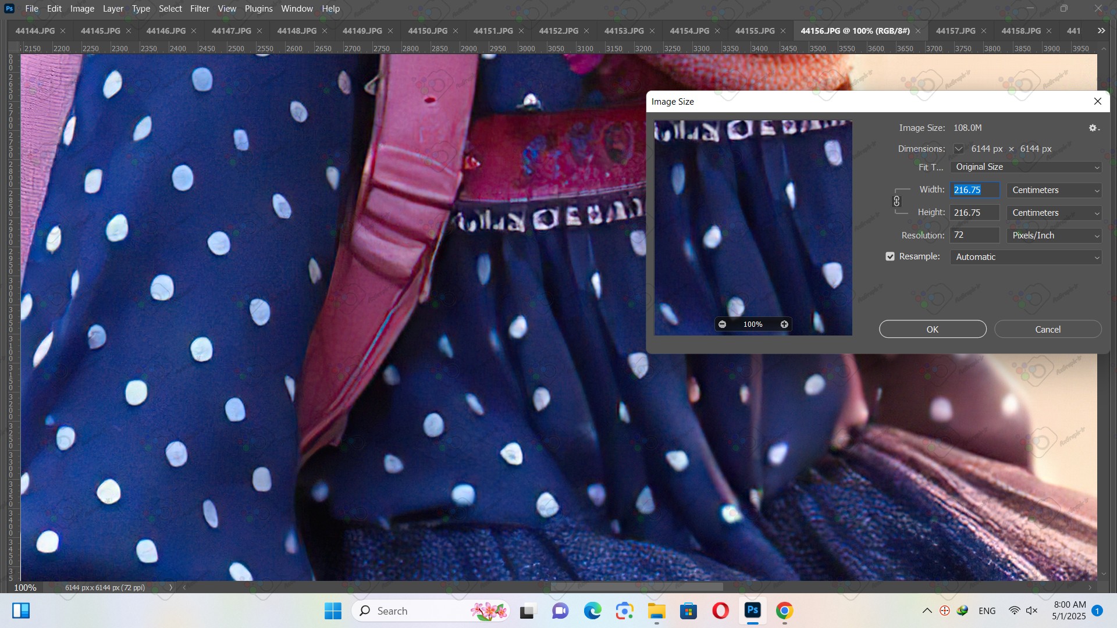Open the File menu
The height and width of the screenshot is (628, 1117).
pyautogui.click(x=31, y=9)
